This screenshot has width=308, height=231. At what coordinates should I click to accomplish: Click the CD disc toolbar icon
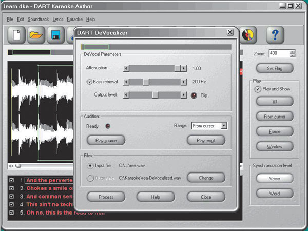[x=249, y=35]
